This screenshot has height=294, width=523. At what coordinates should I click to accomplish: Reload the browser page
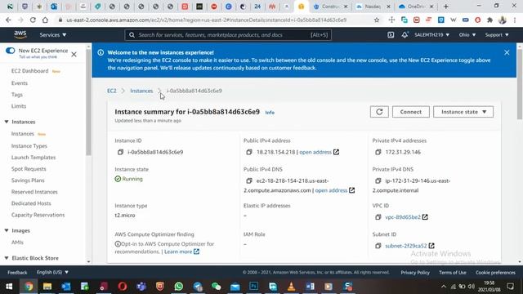33,20
